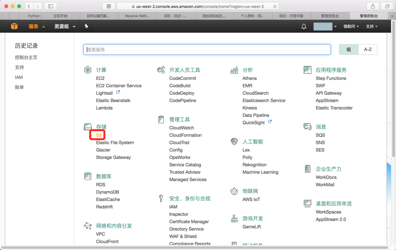
Task: Click the 游戏开发 joystick icon
Action: (x=234, y=218)
